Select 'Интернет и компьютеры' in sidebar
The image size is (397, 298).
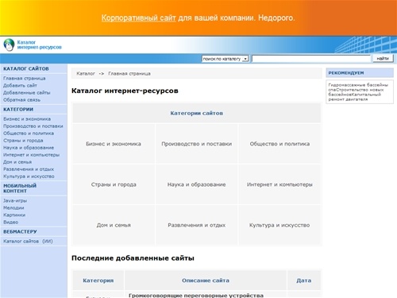31,155
